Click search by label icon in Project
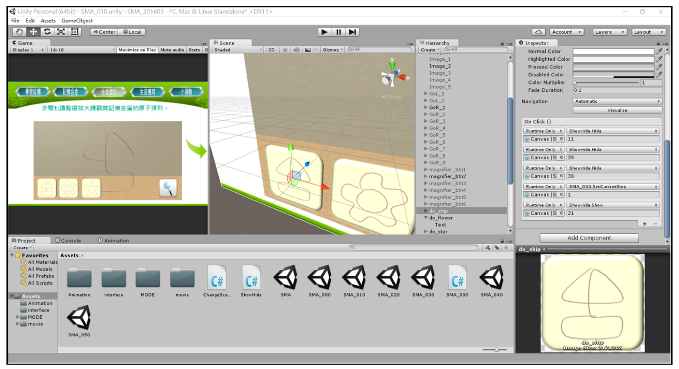Screen dimensions: 679x369 (497, 248)
